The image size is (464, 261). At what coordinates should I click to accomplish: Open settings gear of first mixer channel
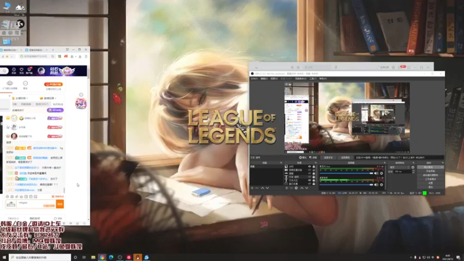pyautogui.click(x=382, y=173)
